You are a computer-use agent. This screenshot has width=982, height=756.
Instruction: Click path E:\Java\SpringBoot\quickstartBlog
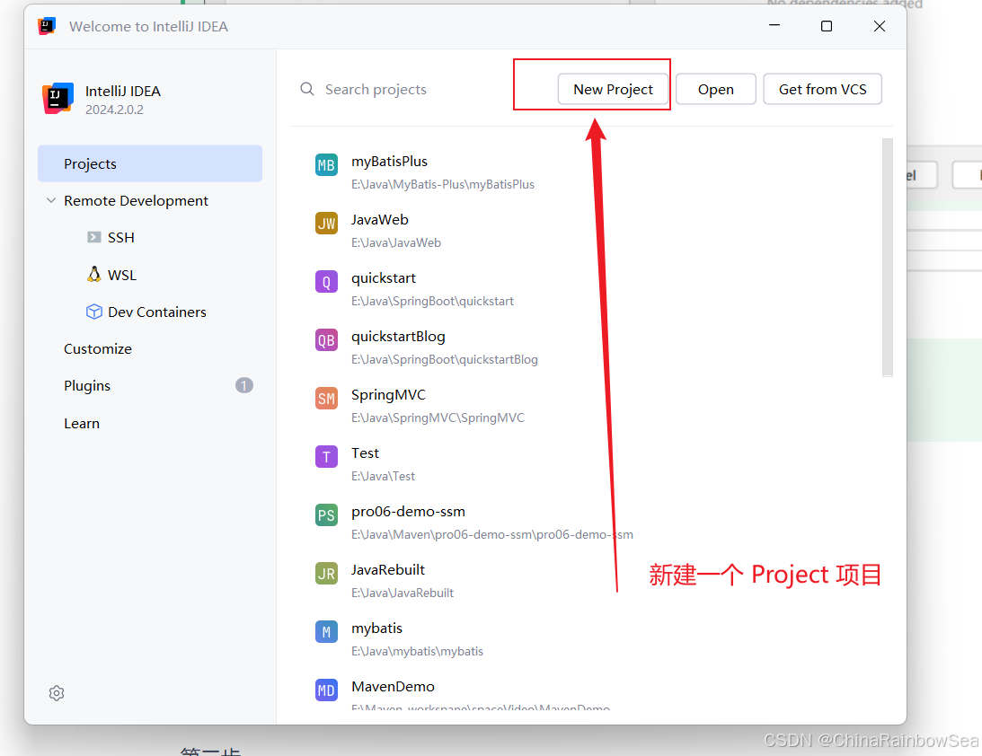(445, 359)
